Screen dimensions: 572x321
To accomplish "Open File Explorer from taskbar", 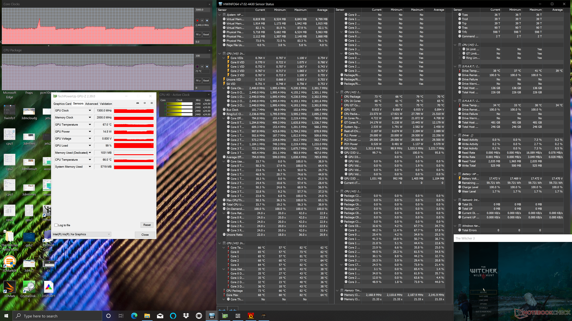I will (147, 316).
